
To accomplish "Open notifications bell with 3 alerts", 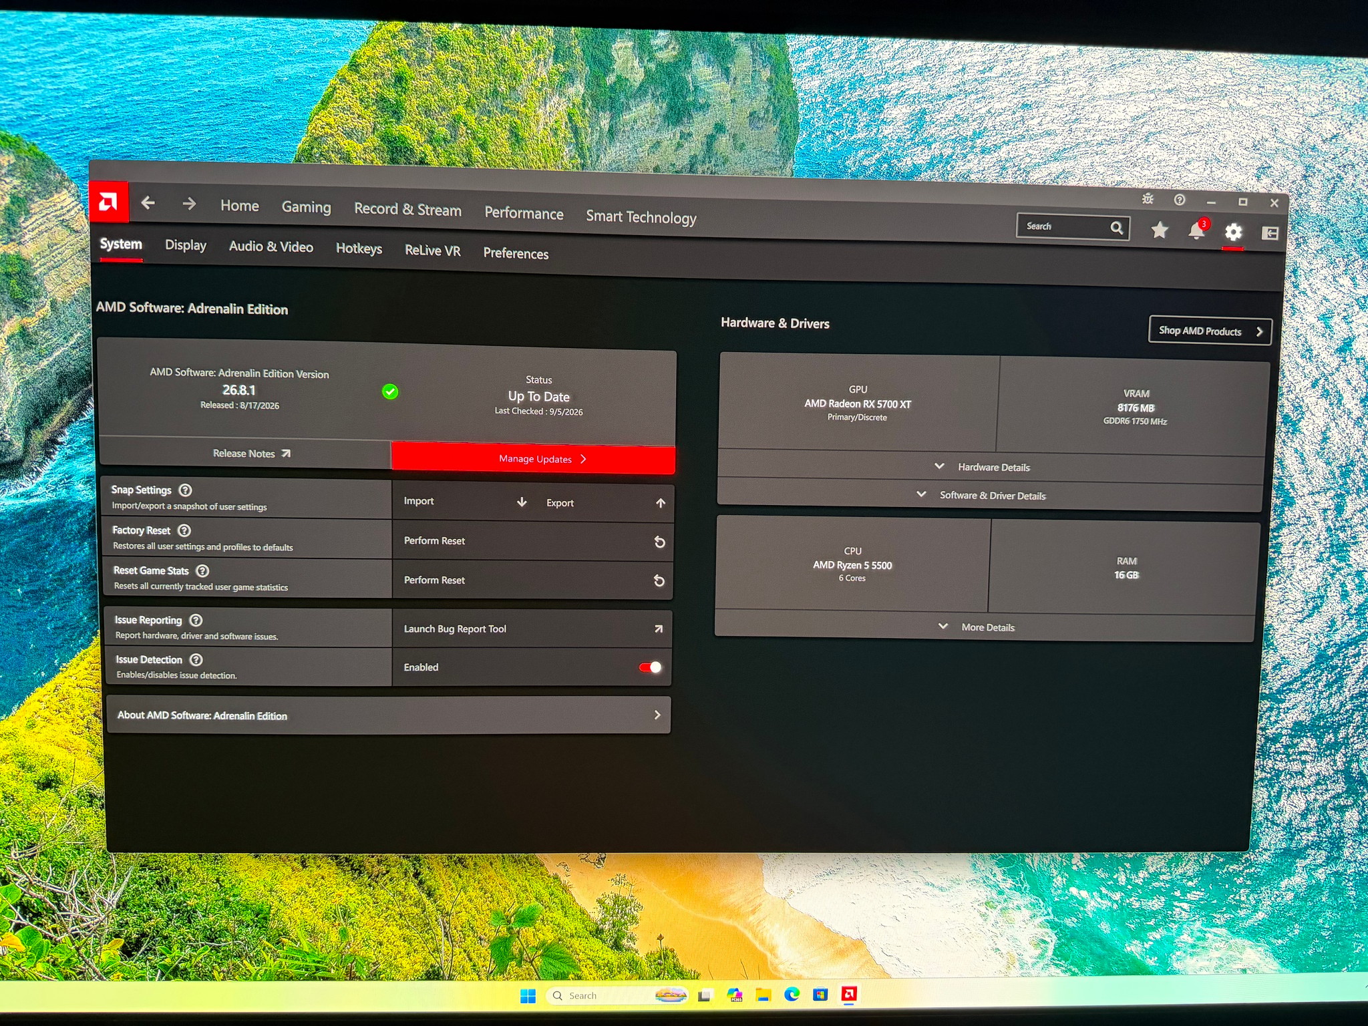I will click(1197, 230).
